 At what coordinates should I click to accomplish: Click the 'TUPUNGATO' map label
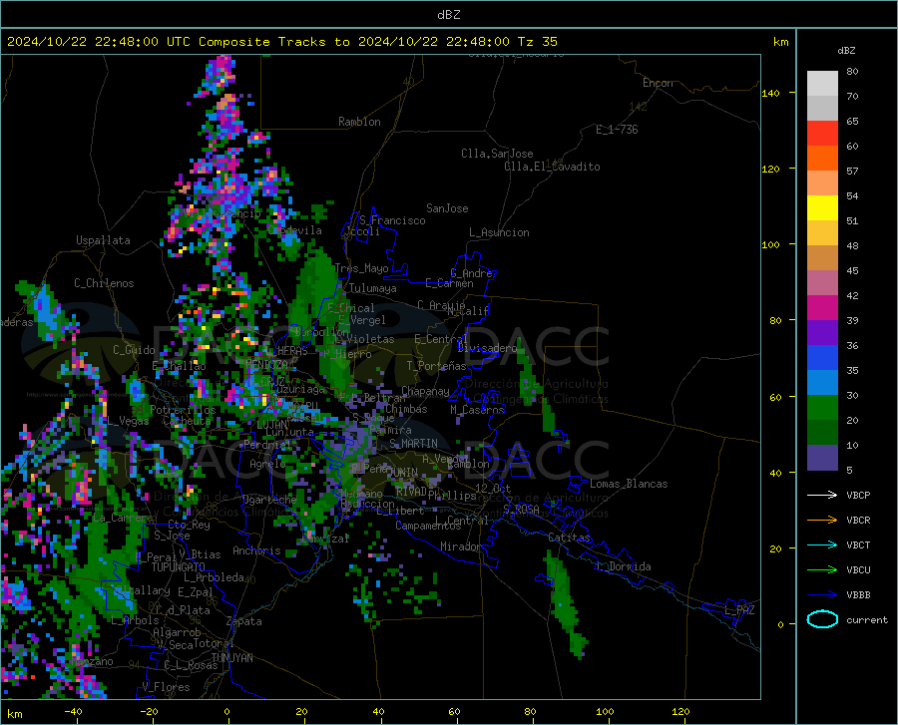coord(179,567)
